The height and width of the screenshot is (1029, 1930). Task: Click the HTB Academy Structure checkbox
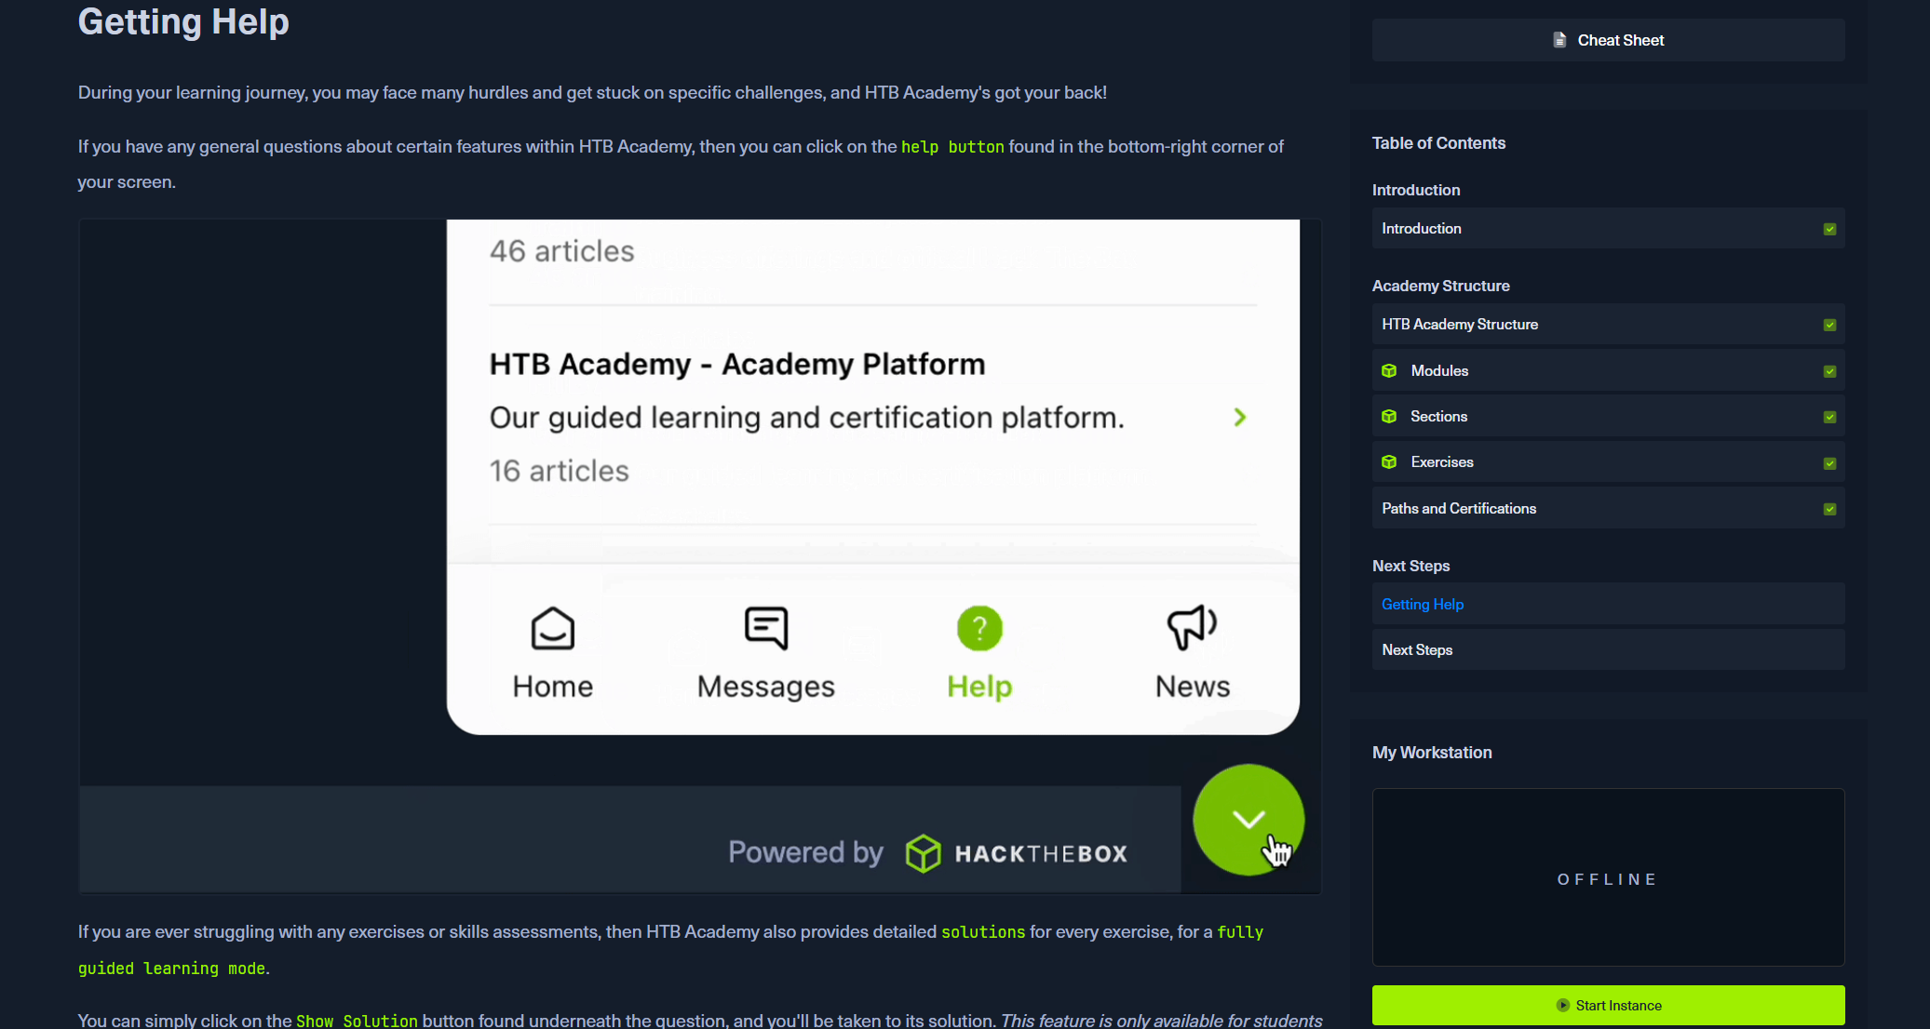tap(1829, 325)
